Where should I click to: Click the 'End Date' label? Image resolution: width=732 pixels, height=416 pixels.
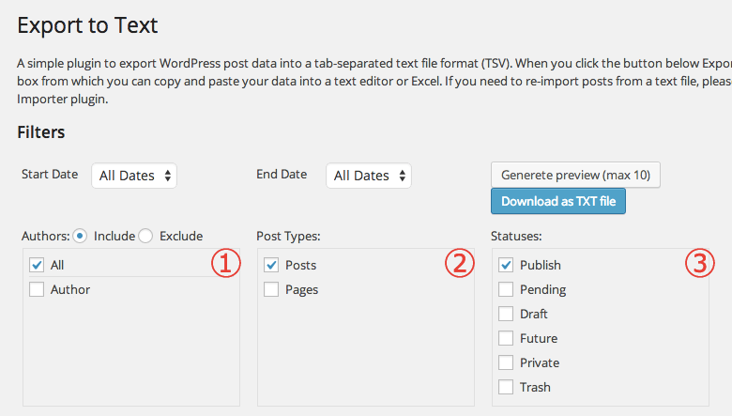282,174
